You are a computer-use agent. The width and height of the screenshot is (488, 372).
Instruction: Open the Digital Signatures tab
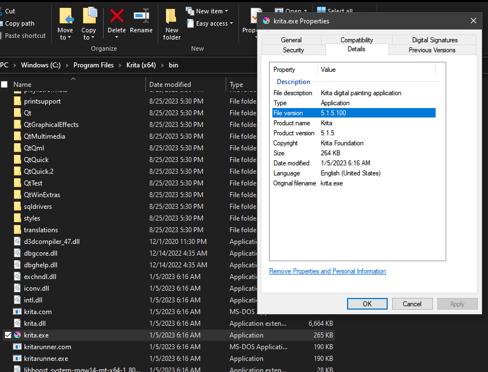[x=435, y=40]
